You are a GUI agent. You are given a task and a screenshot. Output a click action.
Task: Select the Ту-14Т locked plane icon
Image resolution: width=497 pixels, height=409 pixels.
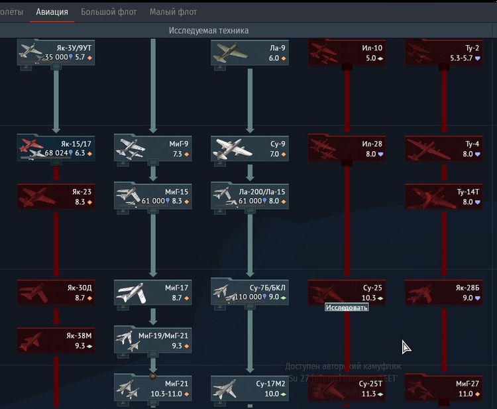(x=425, y=196)
